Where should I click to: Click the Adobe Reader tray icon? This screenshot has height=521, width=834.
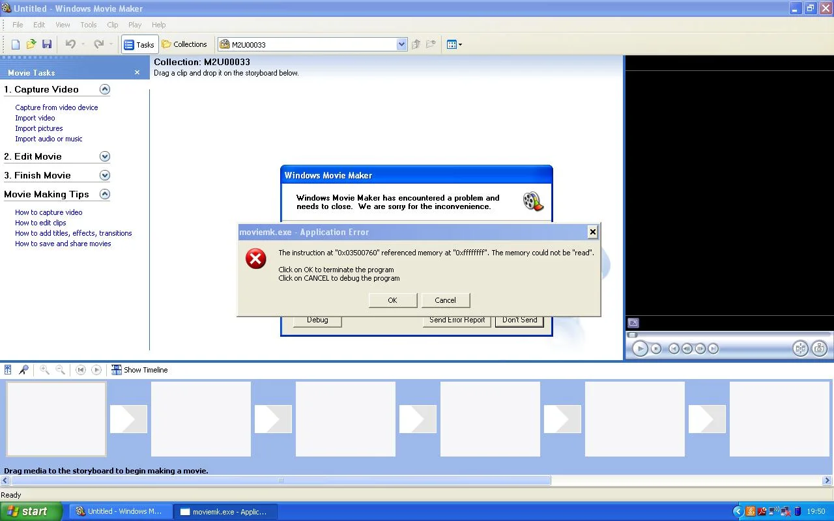tap(762, 511)
